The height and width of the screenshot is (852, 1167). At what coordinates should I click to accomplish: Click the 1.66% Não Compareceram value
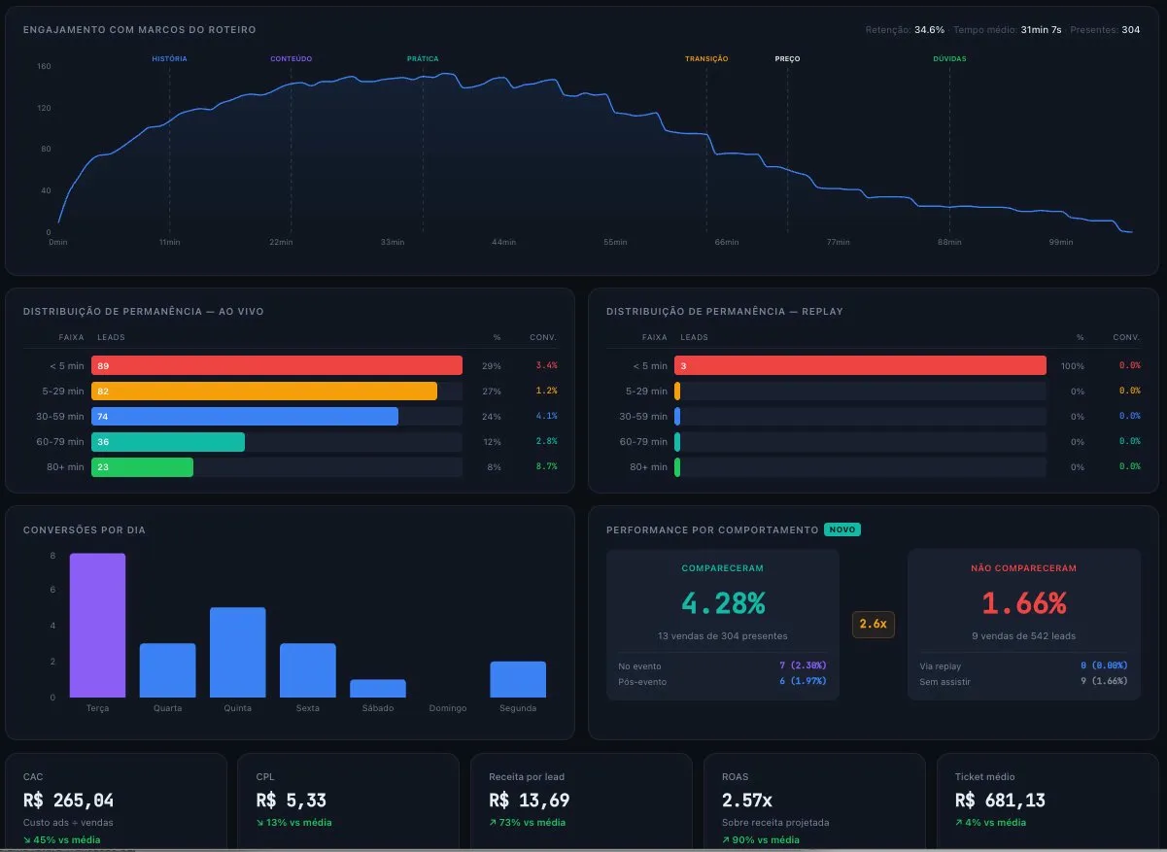pos(1023,603)
